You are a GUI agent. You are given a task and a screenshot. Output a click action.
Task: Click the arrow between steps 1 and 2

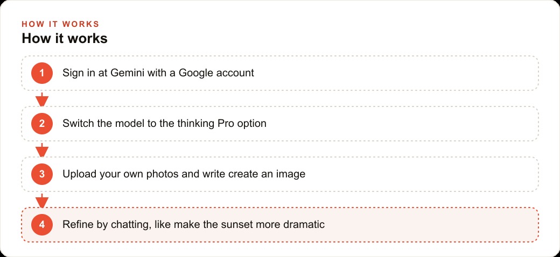point(42,99)
